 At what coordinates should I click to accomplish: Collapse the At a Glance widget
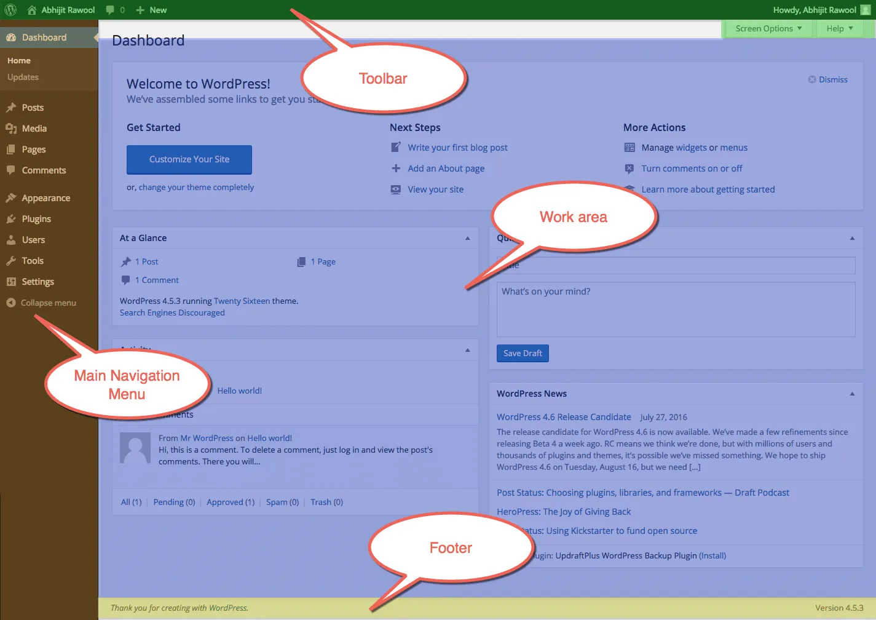coord(467,238)
